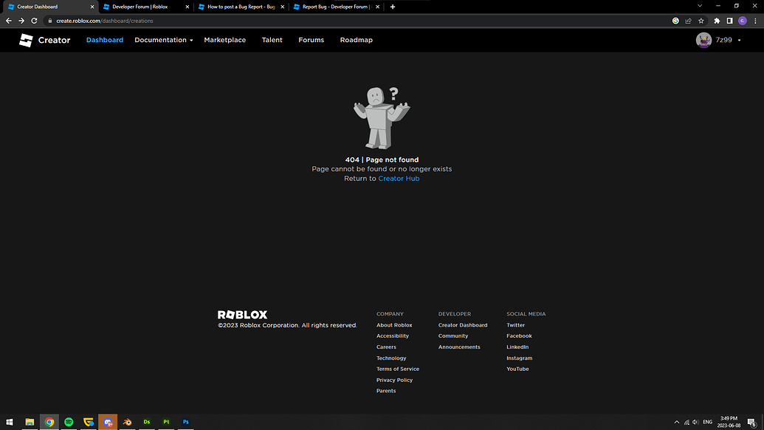Return to the Creator Hub link
Viewport: 764px width, 430px height.
(x=399, y=178)
